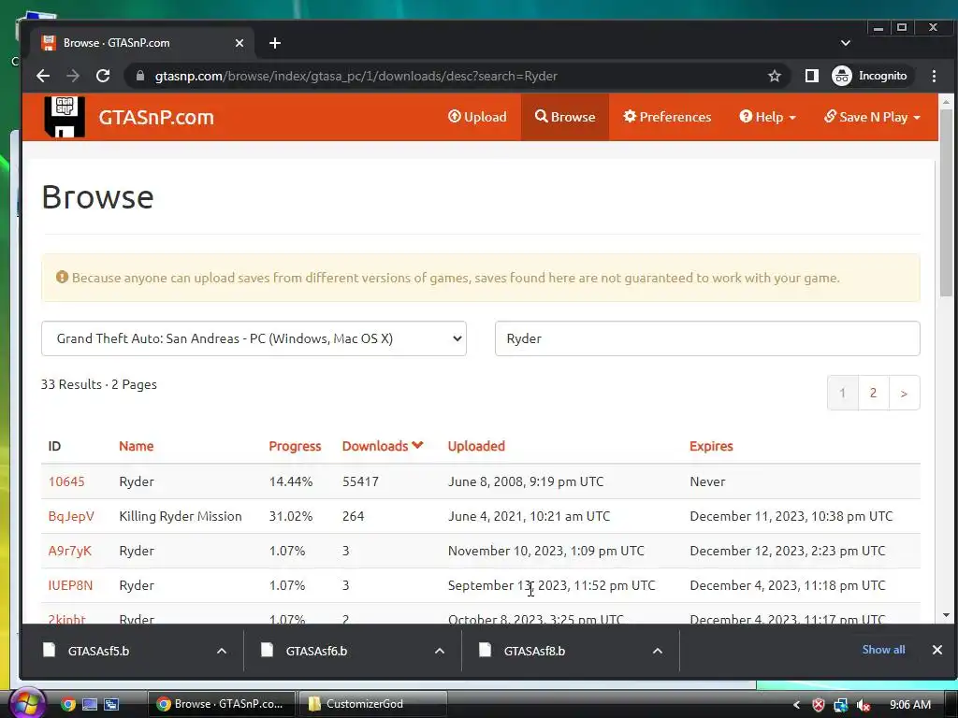The image size is (958, 718).
Task: Click the browser forward arrow
Action: 73,76
